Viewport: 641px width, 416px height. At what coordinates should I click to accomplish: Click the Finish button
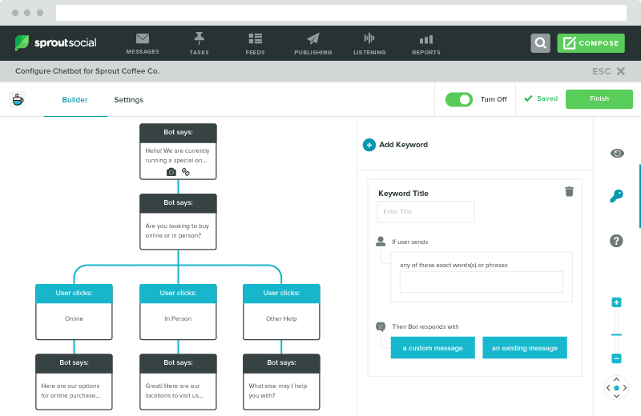pos(599,98)
